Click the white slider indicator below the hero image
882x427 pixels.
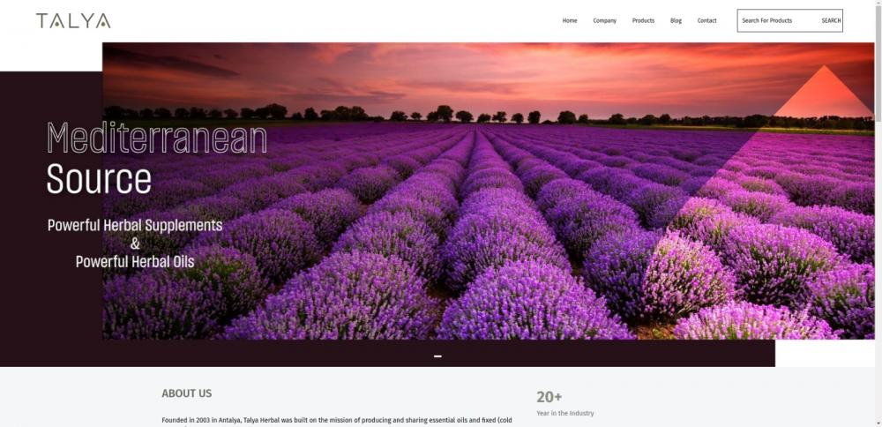[x=437, y=356]
